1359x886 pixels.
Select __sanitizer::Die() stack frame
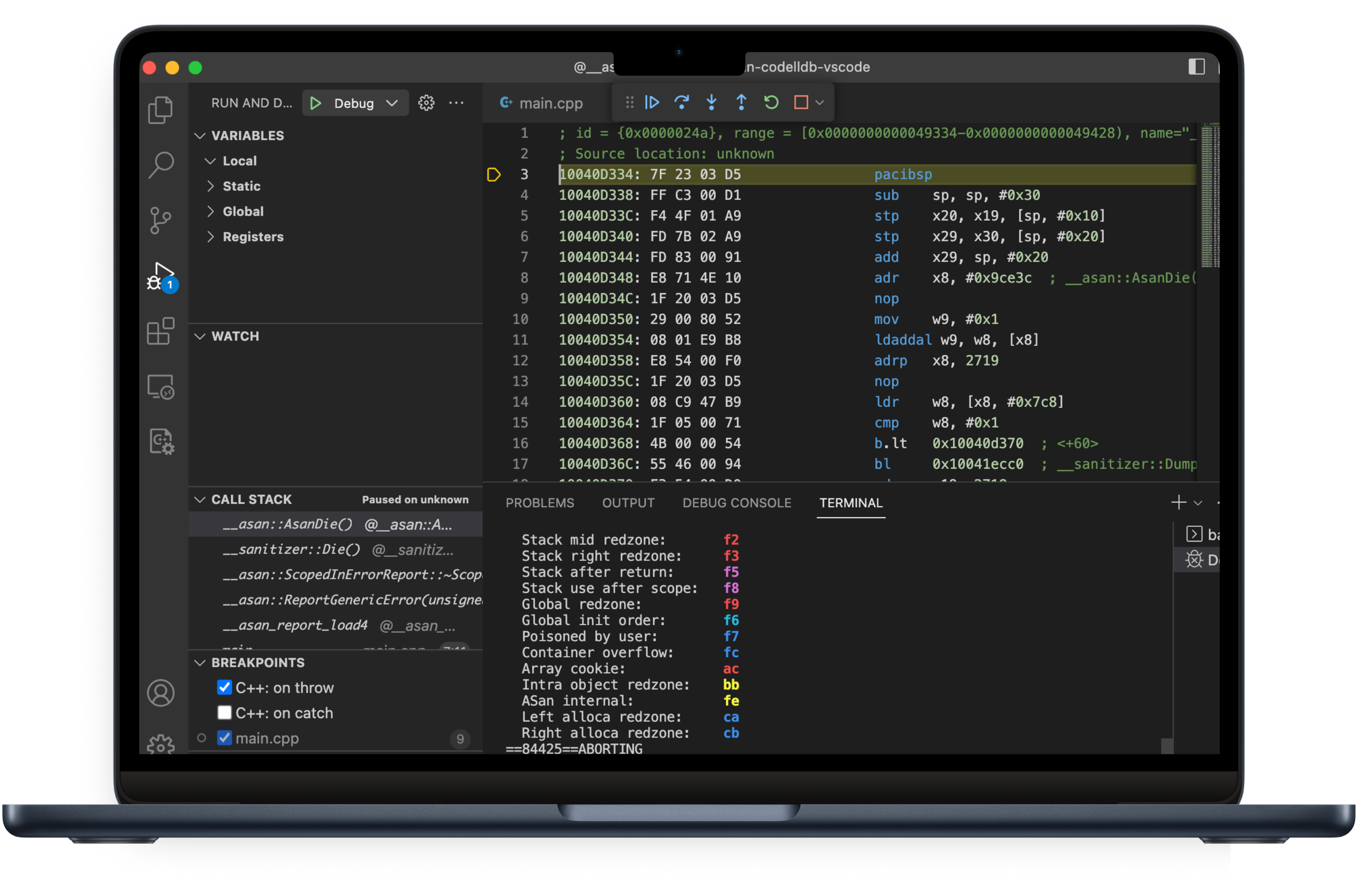coord(336,549)
